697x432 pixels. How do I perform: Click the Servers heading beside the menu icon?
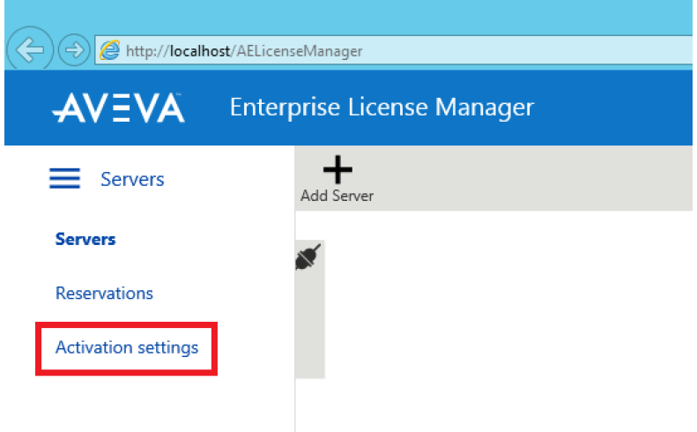[x=132, y=179]
